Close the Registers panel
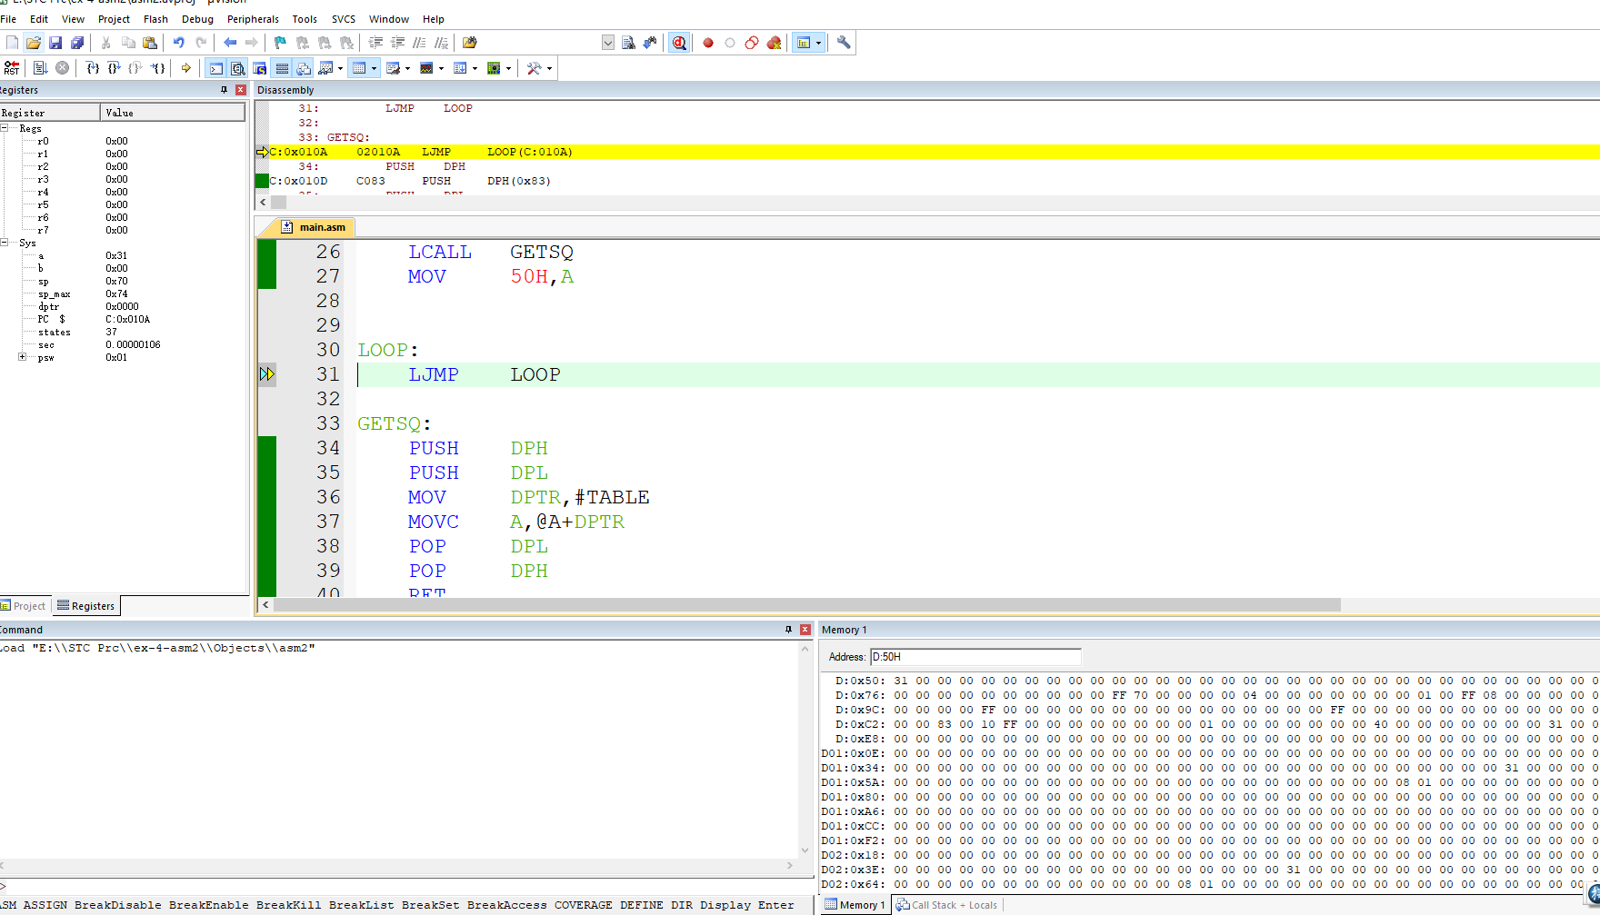 [241, 90]
